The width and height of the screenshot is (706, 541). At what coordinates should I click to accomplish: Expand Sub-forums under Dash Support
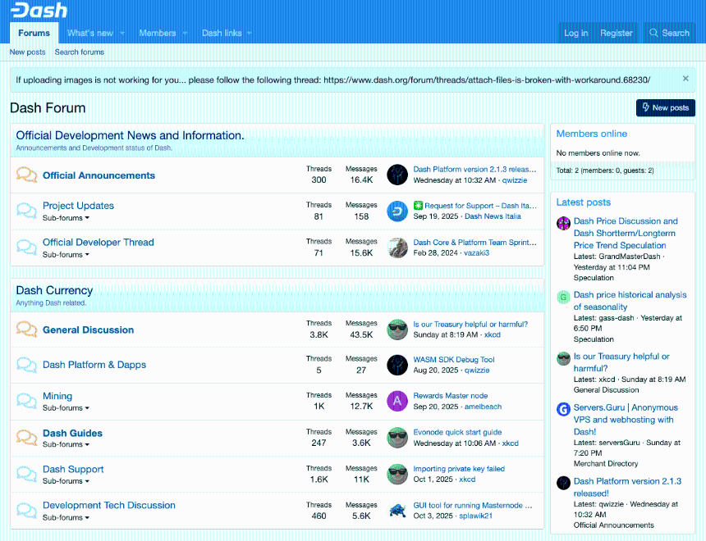click(66, 481)
